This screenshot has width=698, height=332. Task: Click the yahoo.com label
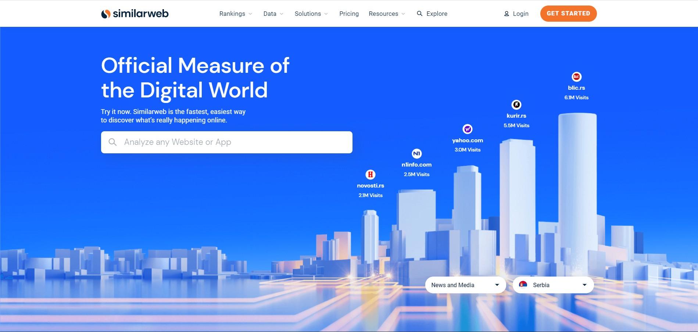click(467, 140)
